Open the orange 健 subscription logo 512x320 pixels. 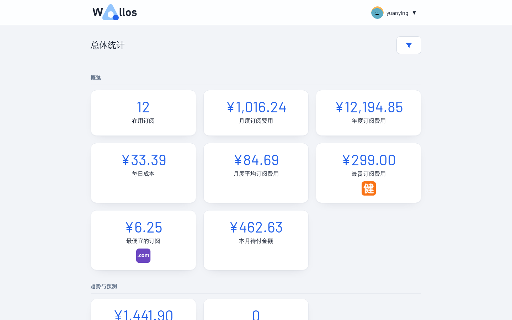point(369,188)
